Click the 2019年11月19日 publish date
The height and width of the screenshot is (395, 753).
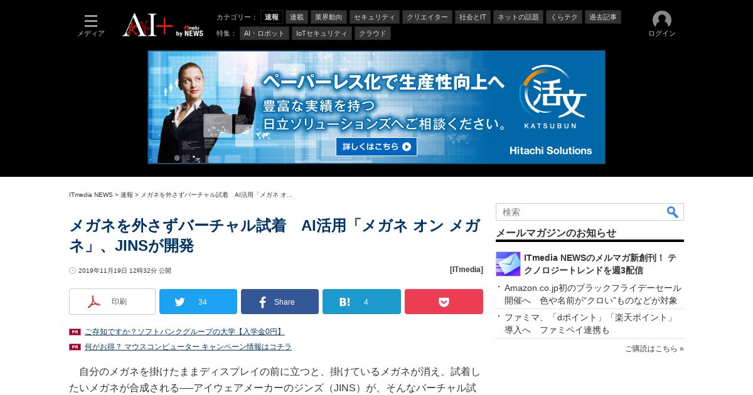(125, 271)
